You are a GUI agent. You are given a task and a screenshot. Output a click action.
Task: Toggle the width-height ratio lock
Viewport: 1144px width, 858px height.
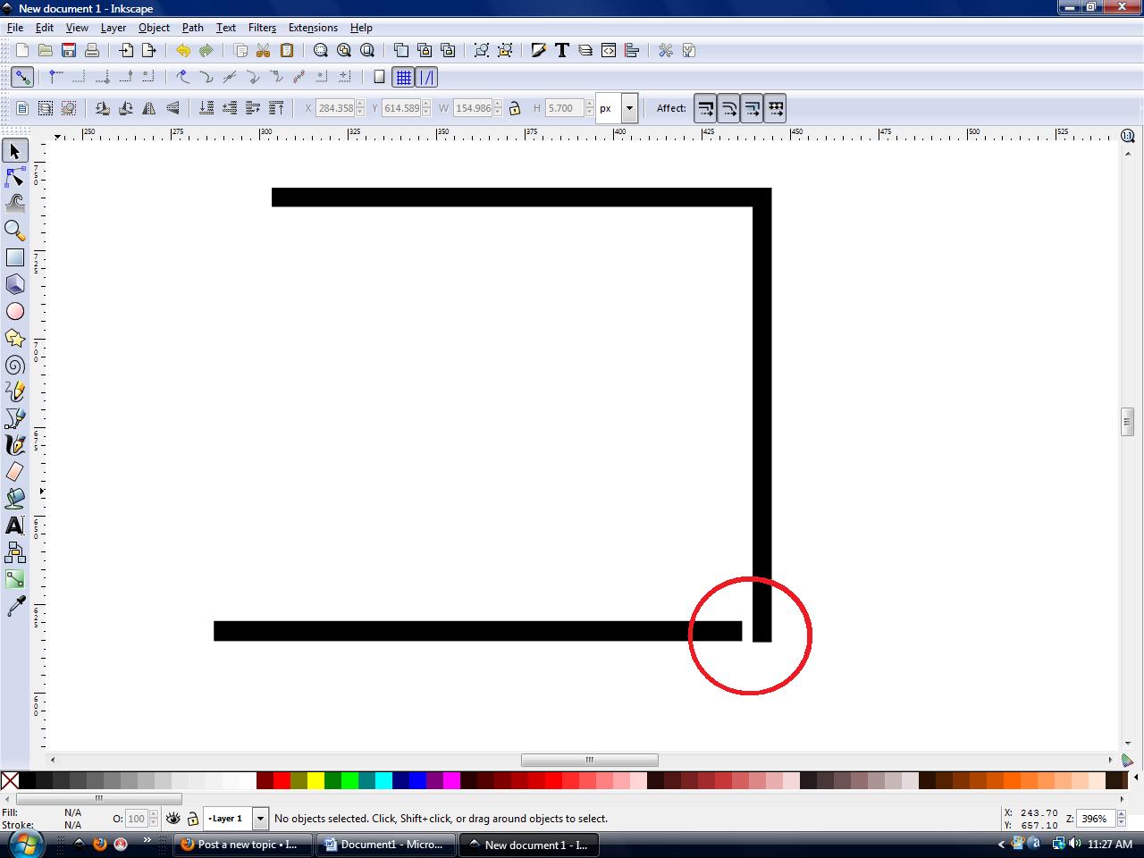(x=515, y=107)
